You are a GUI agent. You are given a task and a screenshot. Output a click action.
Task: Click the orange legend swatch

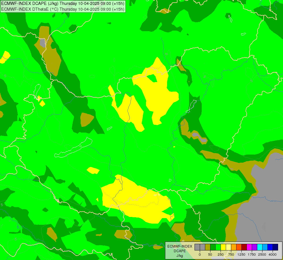[234, 247]
